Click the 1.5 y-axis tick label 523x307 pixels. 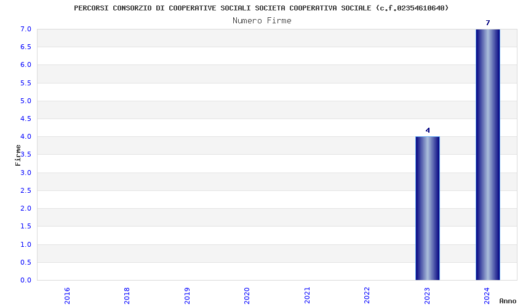26,227
